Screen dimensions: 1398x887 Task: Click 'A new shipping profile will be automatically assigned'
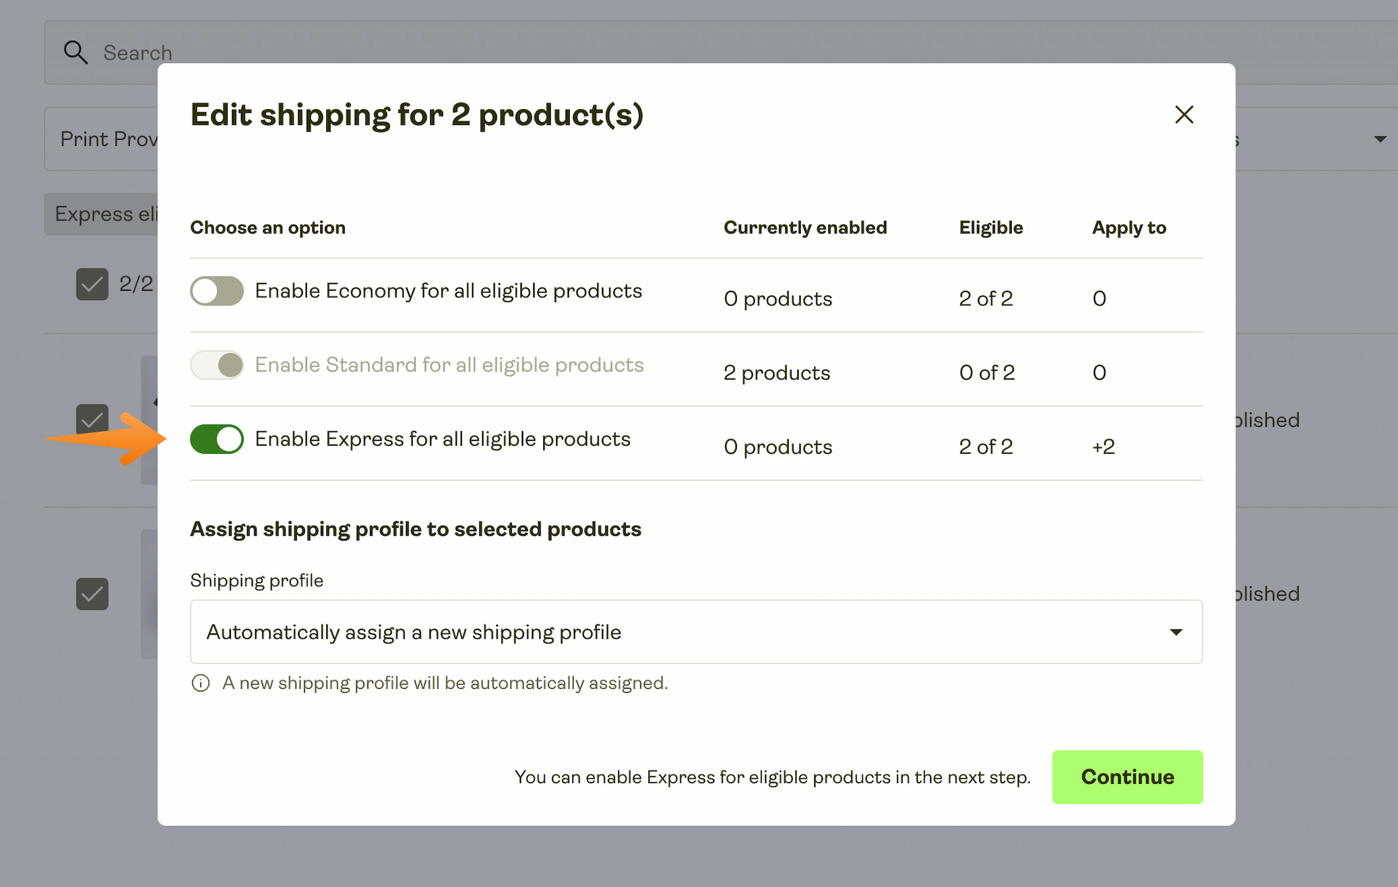(445, 683)
